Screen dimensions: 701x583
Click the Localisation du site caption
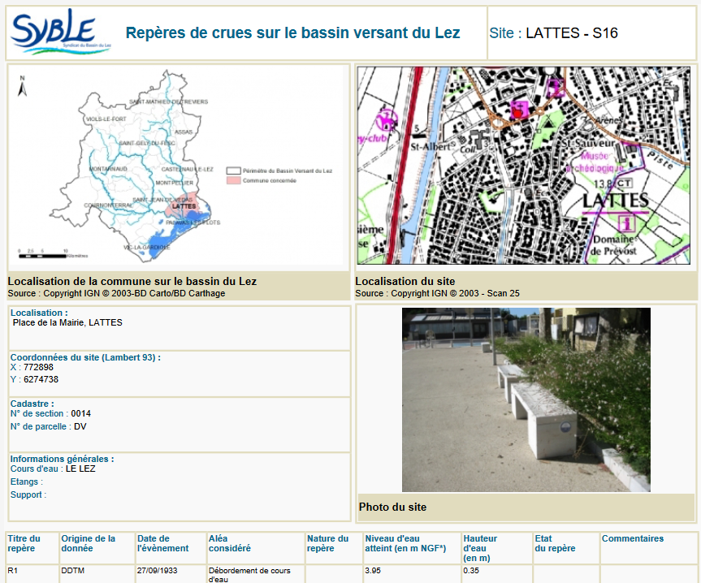coord(405,282)
